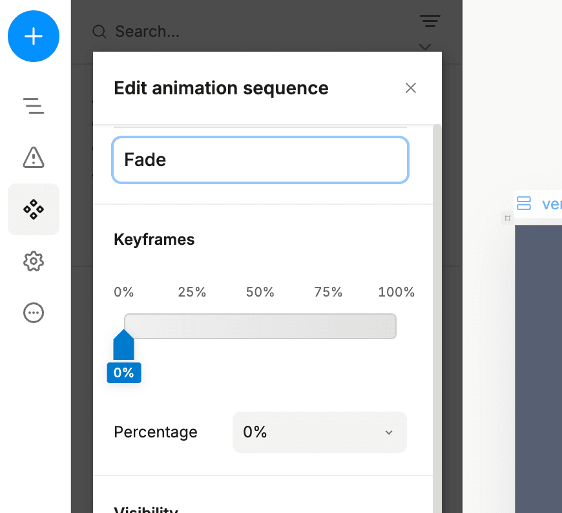Image resolution: width=562 pixels, height=513 pixels.
Task: Click the small square selection handle near the canvas
Action: point(507,218)
